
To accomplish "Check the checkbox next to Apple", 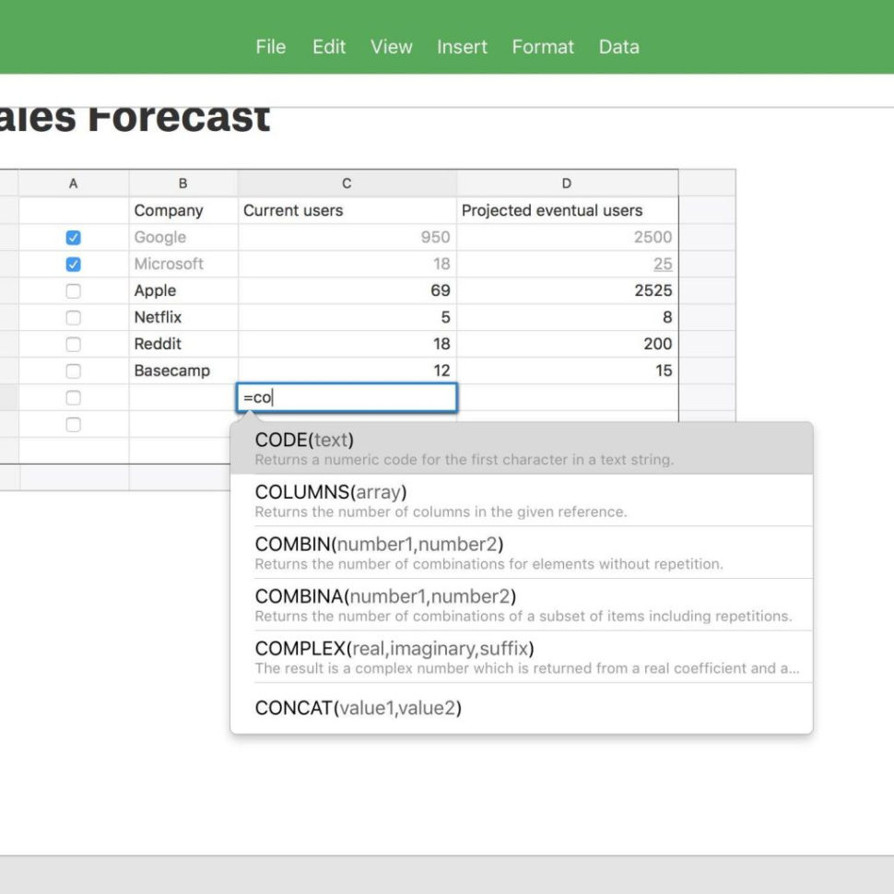I will click(73, 290).
